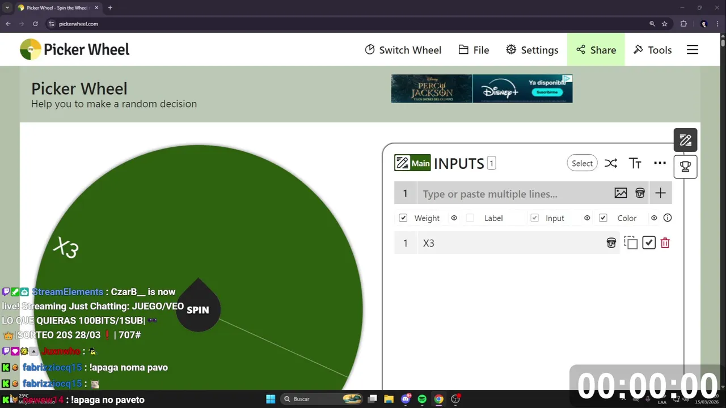Click the inputs count badge

click(x=491, y=163)
